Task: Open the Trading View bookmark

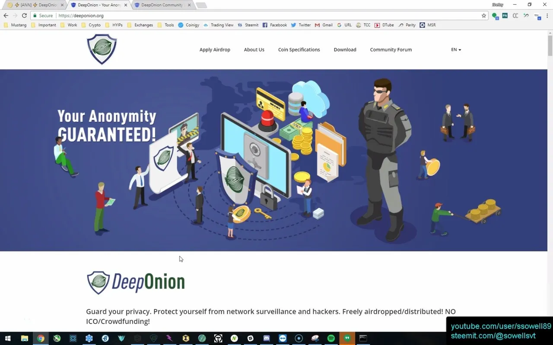Action: 218,25
